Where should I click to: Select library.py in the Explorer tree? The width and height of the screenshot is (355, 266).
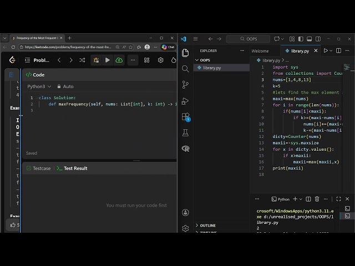point(212,68)
